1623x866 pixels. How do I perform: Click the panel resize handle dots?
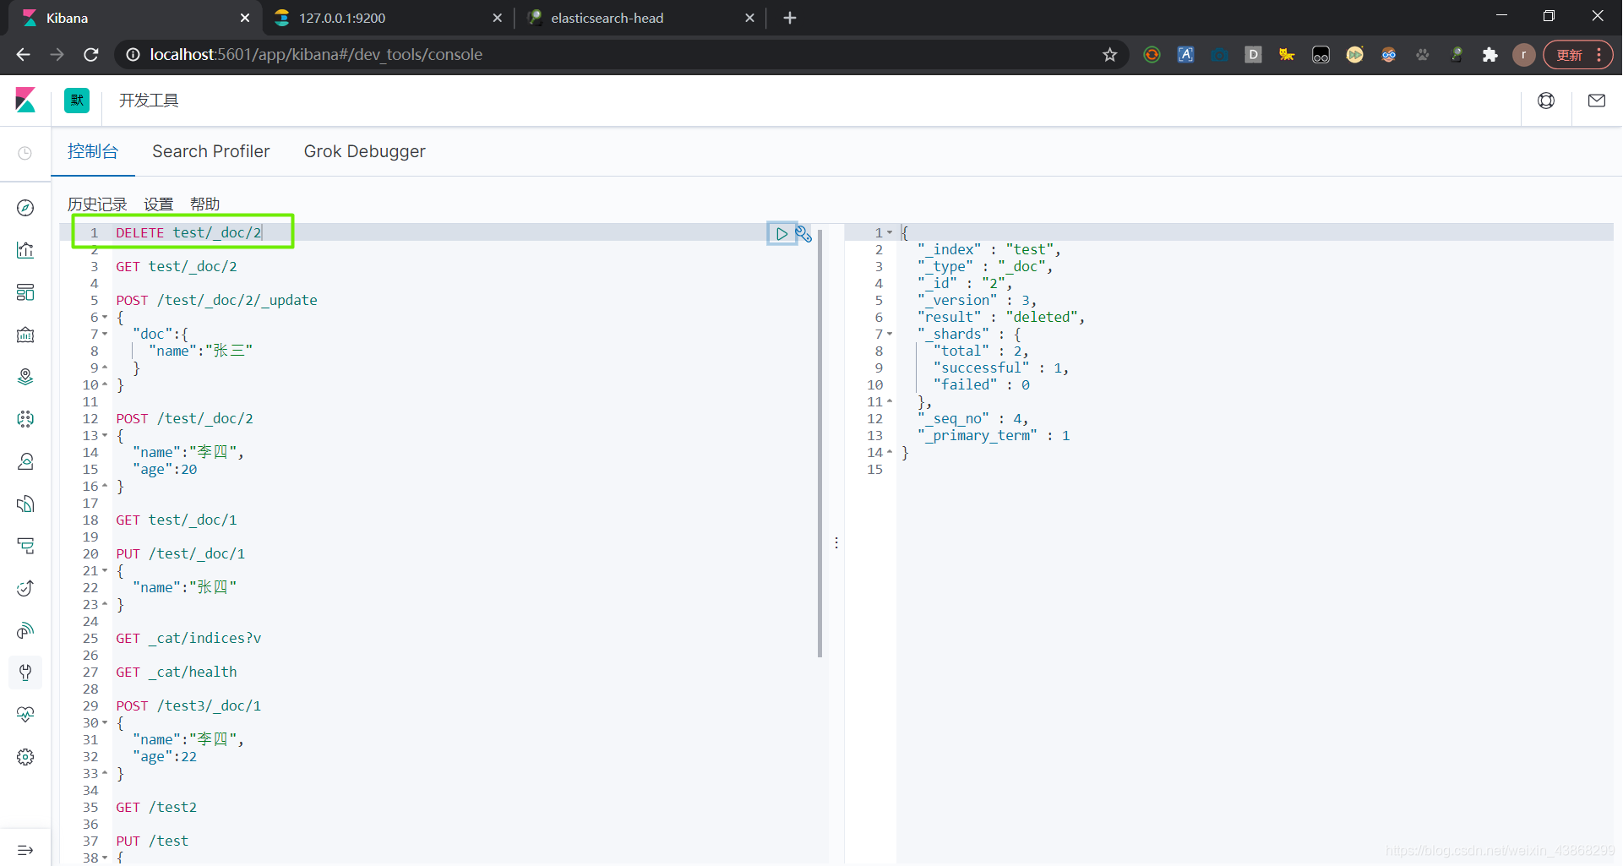[836, 542]
